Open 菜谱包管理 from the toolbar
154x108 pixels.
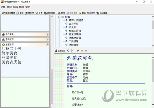point(9,13)
